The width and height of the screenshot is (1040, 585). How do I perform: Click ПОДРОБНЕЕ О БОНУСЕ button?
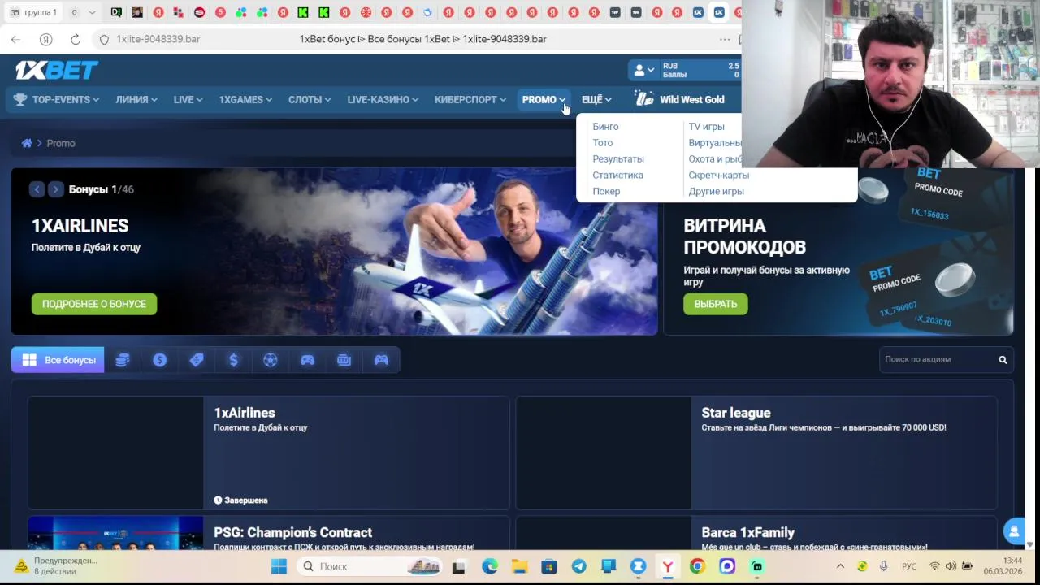(x=94, y=304)
